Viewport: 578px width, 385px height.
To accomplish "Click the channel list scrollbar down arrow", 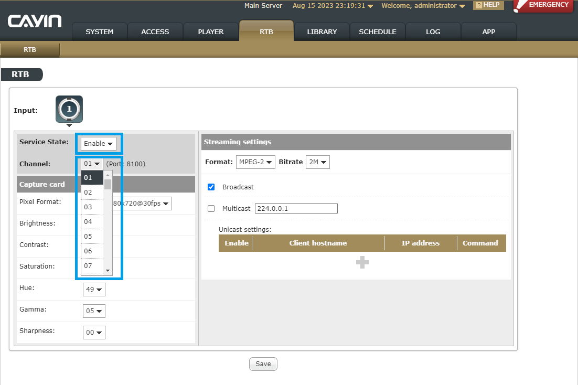I will [x=108, y=271].
